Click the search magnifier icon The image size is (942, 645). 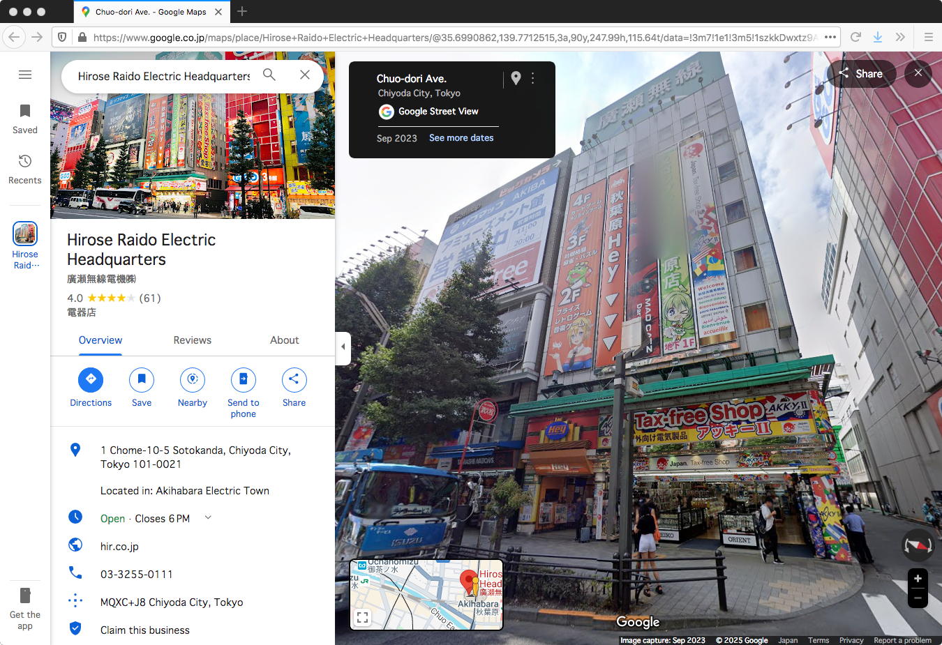pyautogui.click(x=269, y=75)
